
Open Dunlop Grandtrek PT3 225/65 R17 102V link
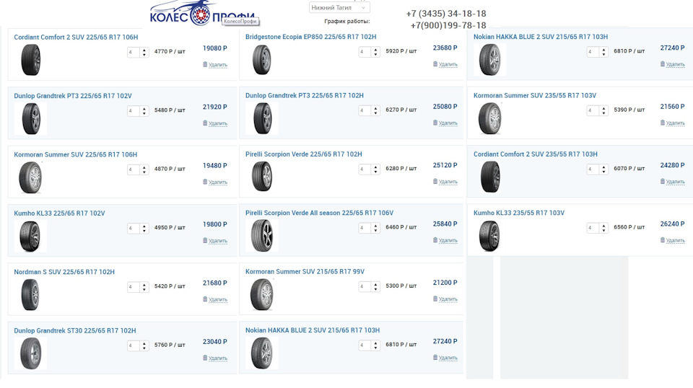coord(73,96)
